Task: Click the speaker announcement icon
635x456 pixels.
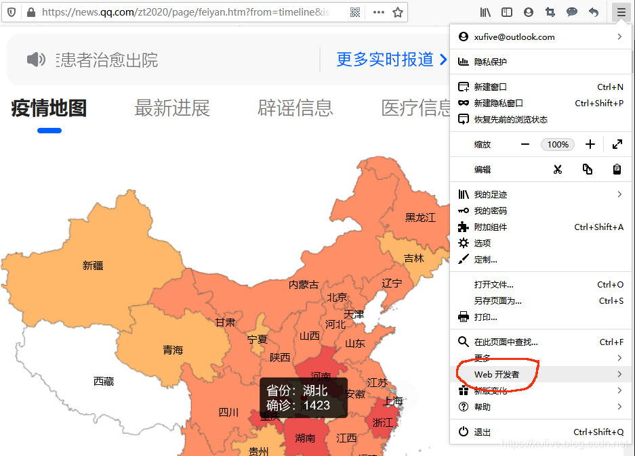Action: point(36,60)
